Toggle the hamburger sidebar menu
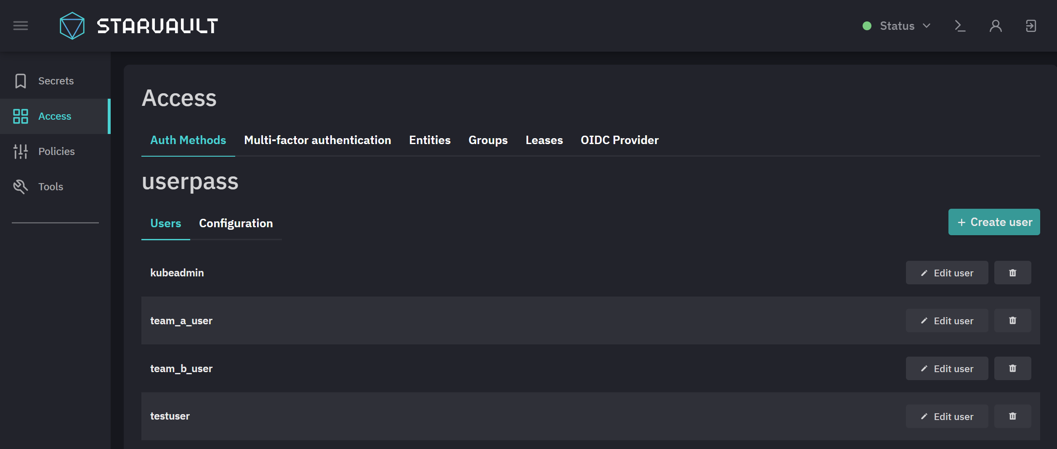1057x449 pixels. tap(21, 26)
